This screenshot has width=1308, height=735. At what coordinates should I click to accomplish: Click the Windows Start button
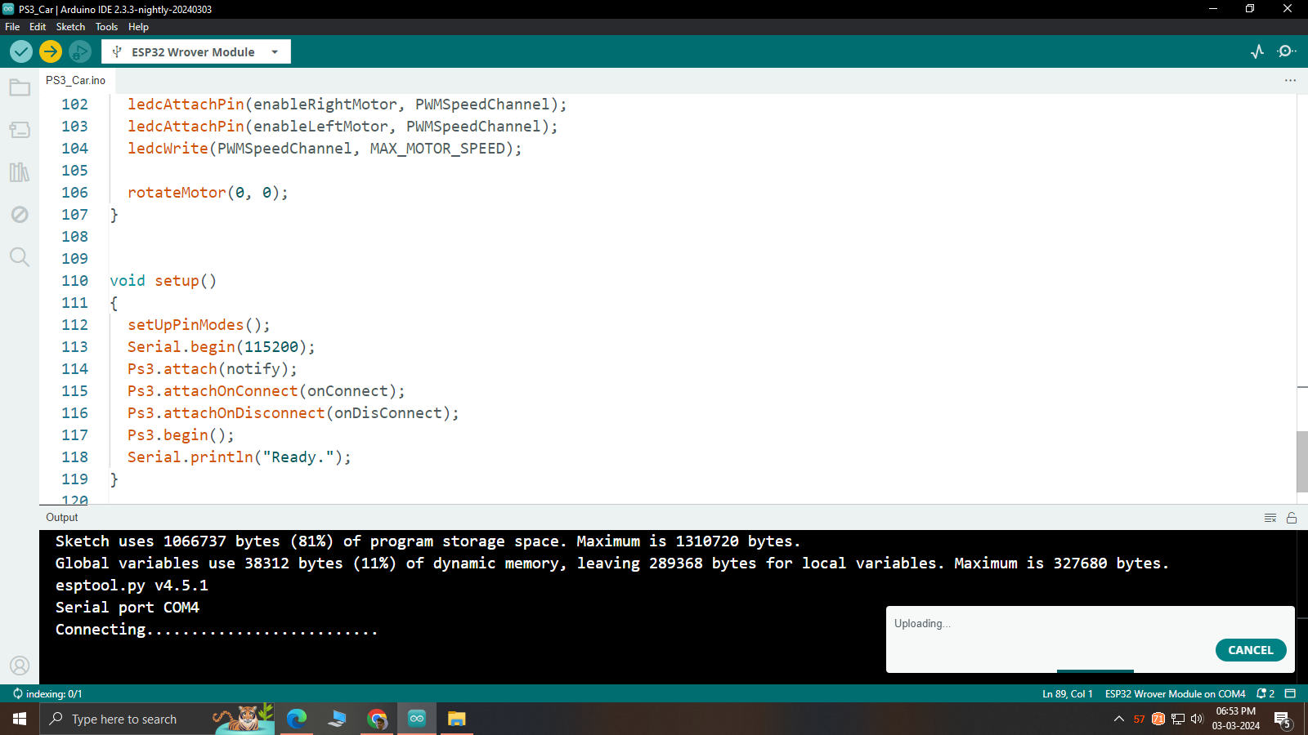click(20, 719)
